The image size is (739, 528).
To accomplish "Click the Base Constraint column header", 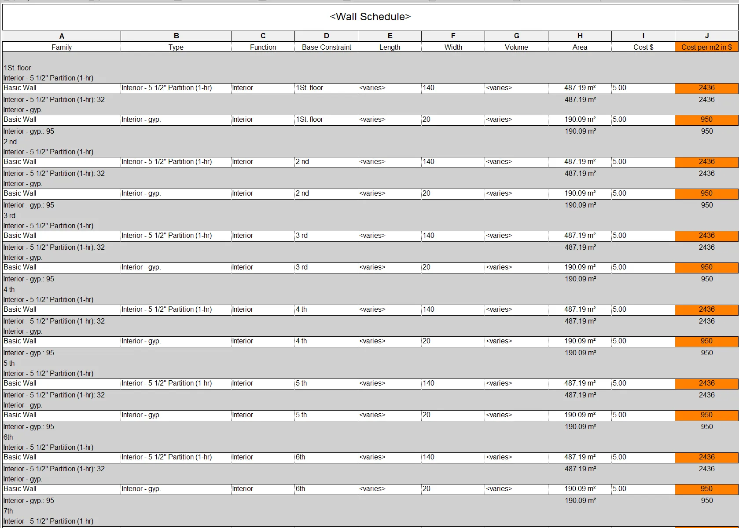I will point(326,47).
